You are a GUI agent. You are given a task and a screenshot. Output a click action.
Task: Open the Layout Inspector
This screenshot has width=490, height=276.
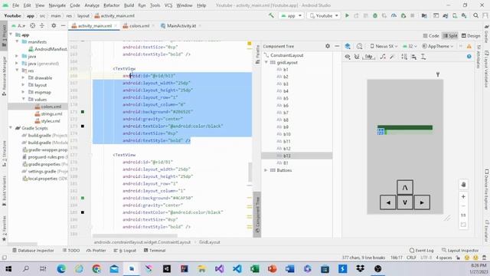tap(460, 251)
